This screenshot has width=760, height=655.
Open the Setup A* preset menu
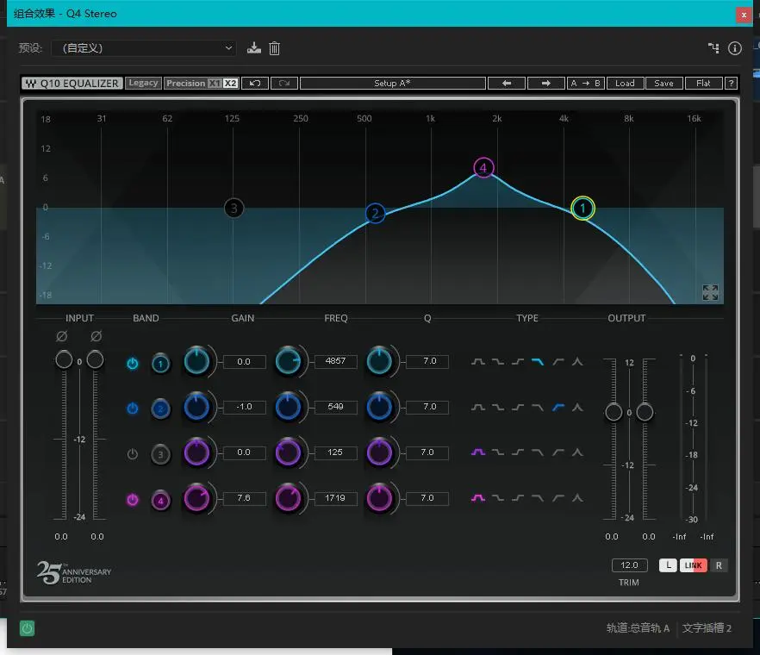[x=393, y=84]
